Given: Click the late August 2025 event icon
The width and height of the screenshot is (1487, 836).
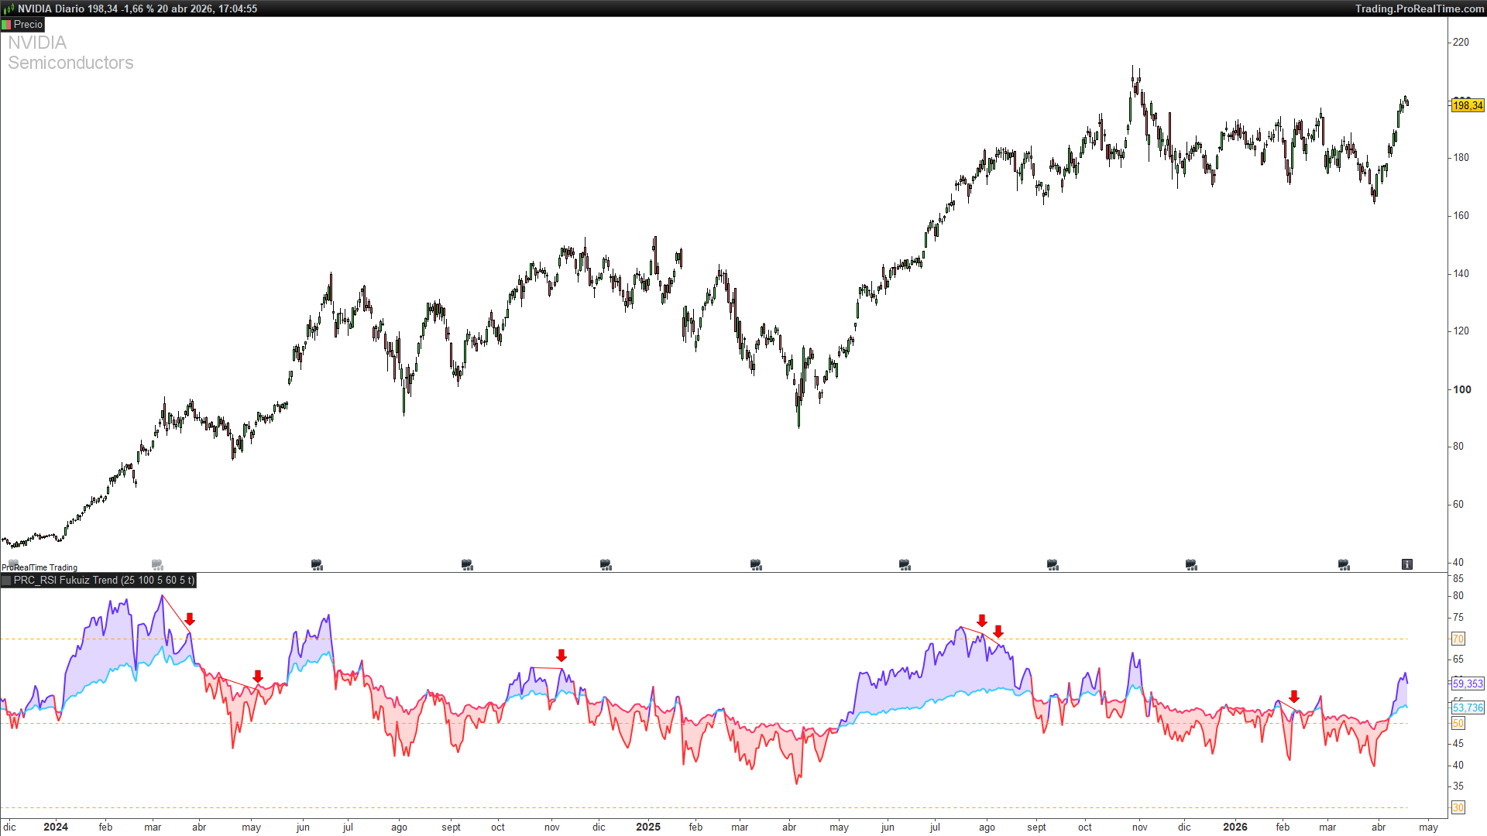Looking at the screenshot, I should tap(1053, 565).
